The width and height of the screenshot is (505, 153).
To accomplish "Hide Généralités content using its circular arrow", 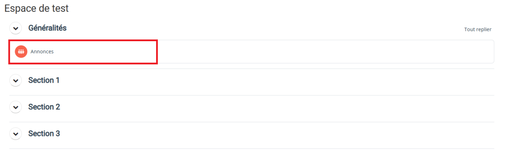I will [x=16, y=28].
